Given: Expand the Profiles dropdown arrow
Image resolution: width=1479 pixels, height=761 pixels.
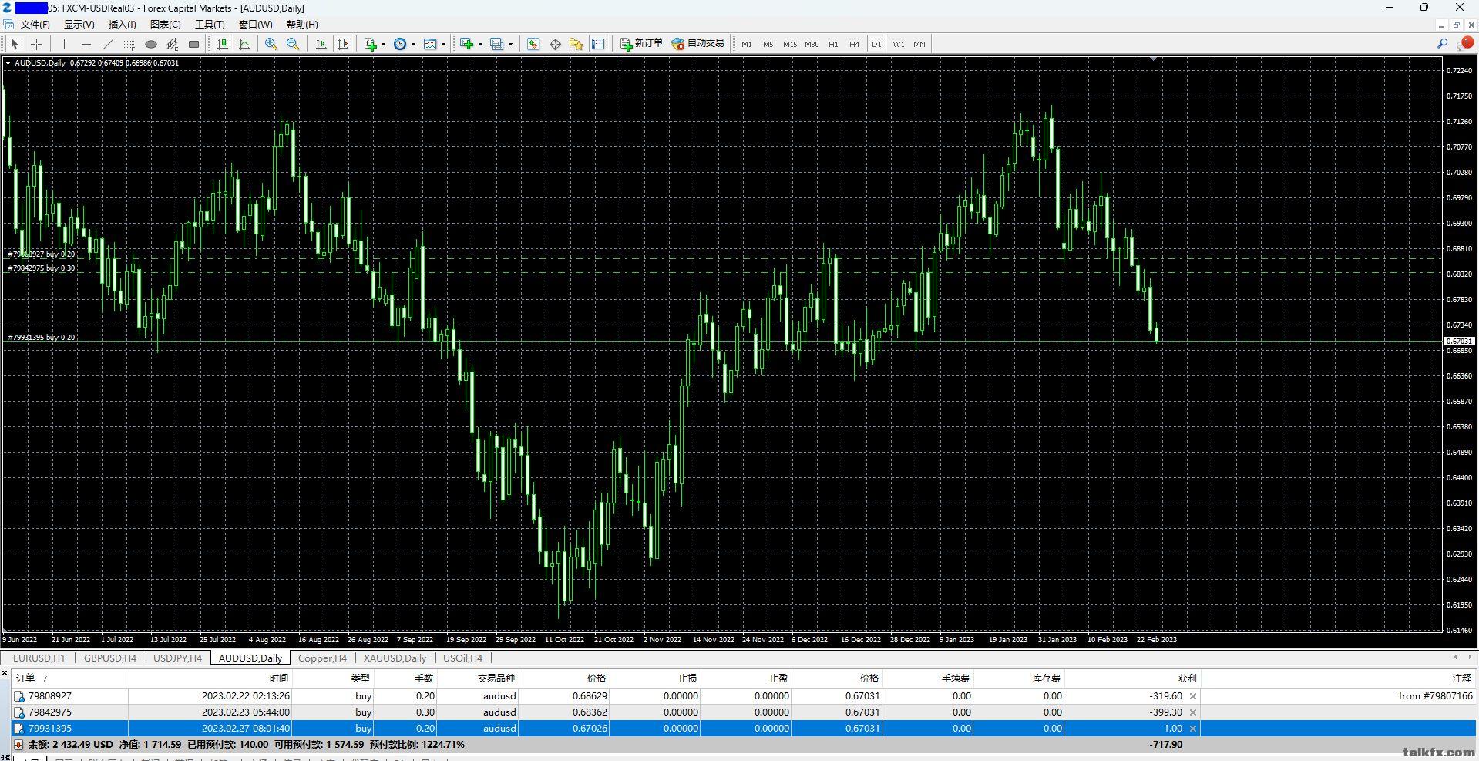Looking at the screenshot, I should click(x=510, y=44).
